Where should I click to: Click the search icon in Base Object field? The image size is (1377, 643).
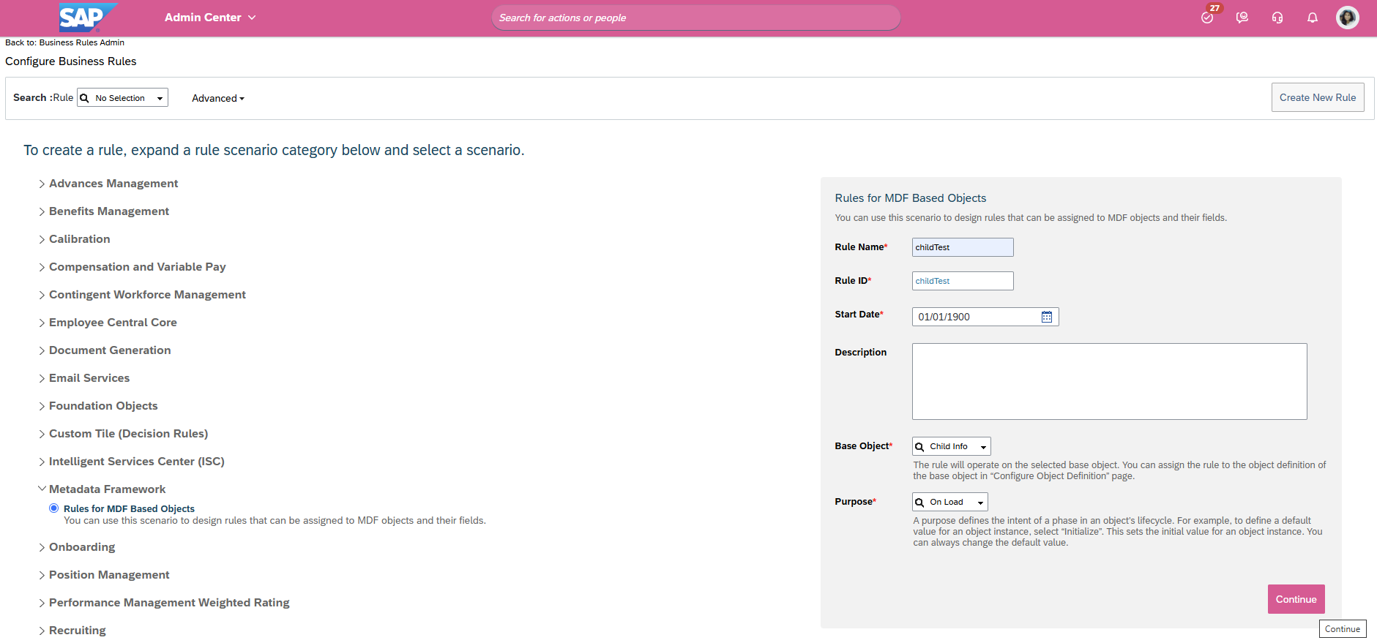pyautogui.click(x=919, y=447)
